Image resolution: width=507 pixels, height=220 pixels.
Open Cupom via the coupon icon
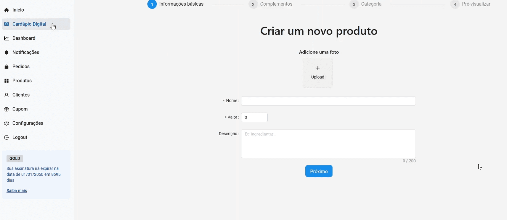click(6, 109)
